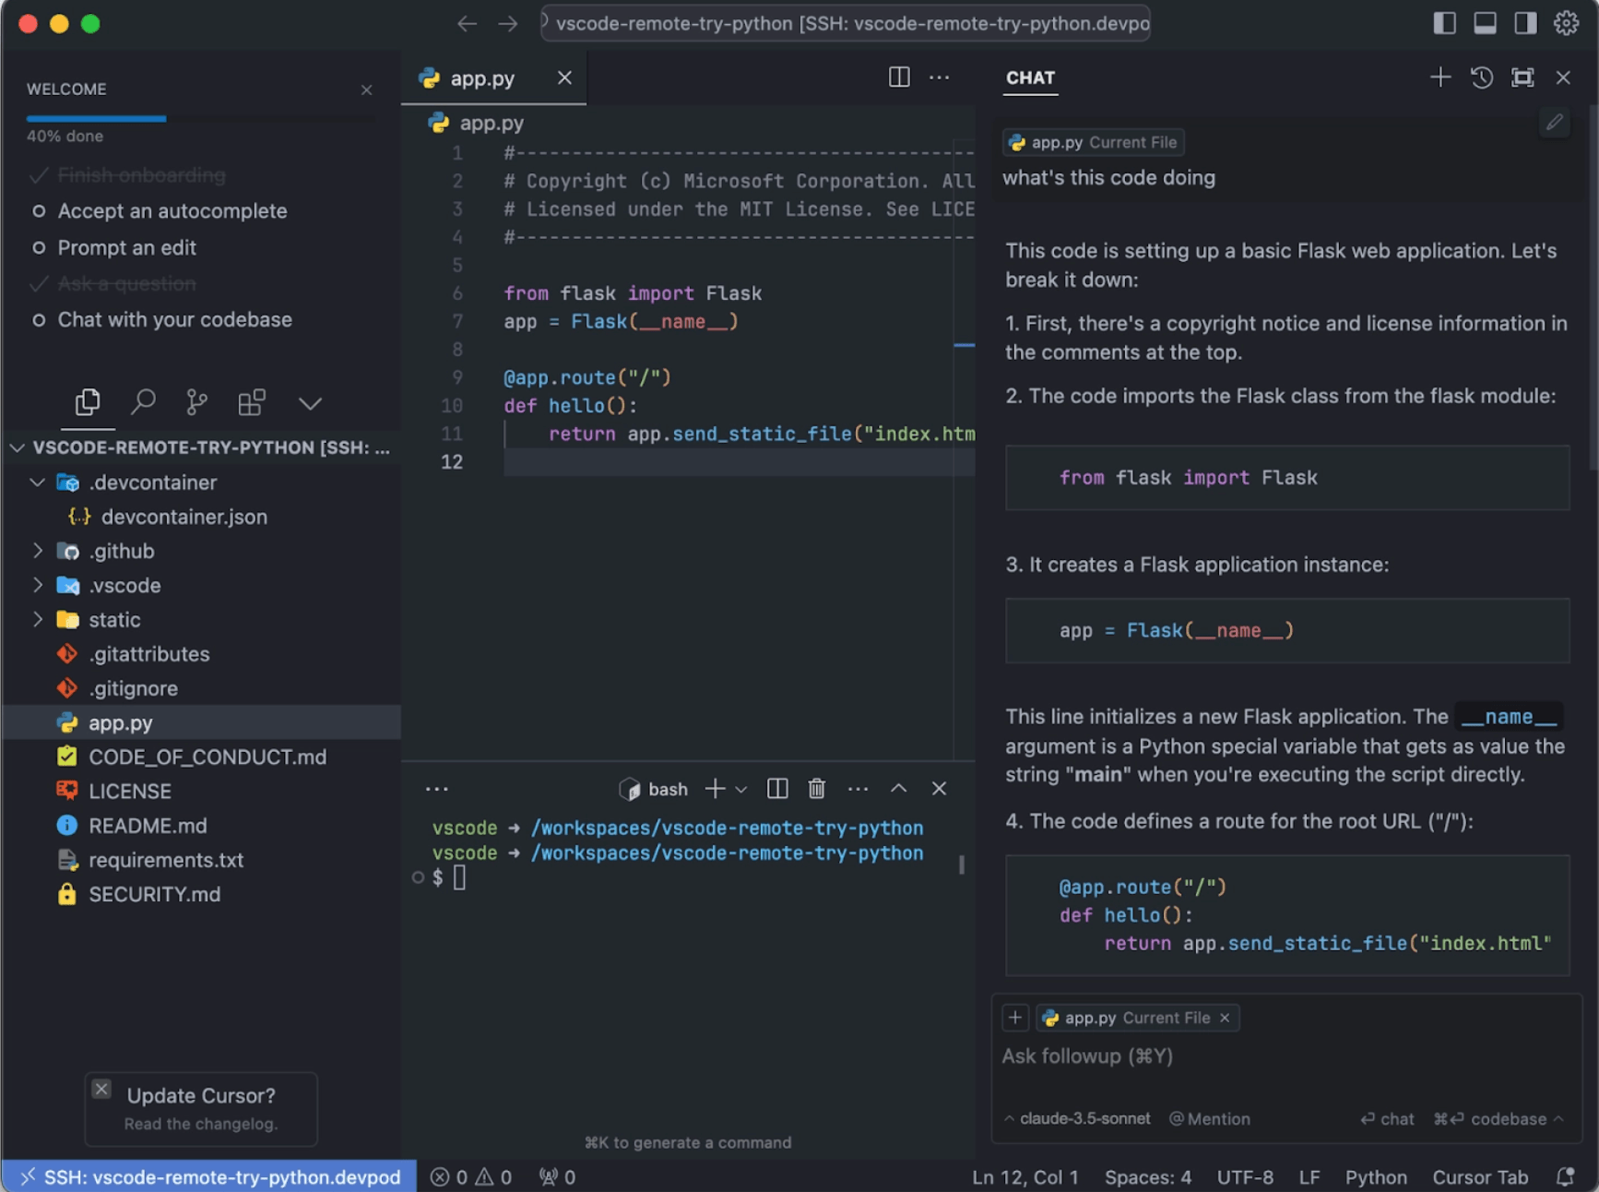Toggle the bottom panel layout button
The width and height of the screenshot is (1599, 1192).
[1485, 23]
